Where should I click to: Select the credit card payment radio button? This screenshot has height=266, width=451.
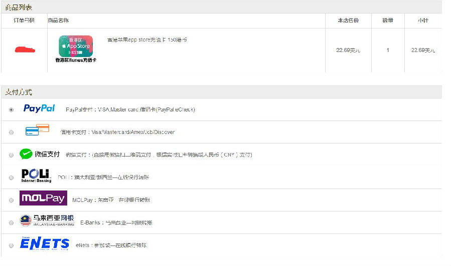[x=11, y=132]
